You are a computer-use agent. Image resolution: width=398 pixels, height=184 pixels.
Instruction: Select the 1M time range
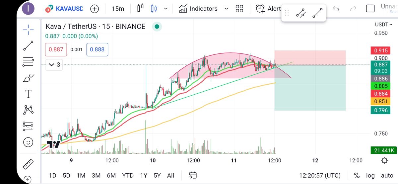(81, 175)
